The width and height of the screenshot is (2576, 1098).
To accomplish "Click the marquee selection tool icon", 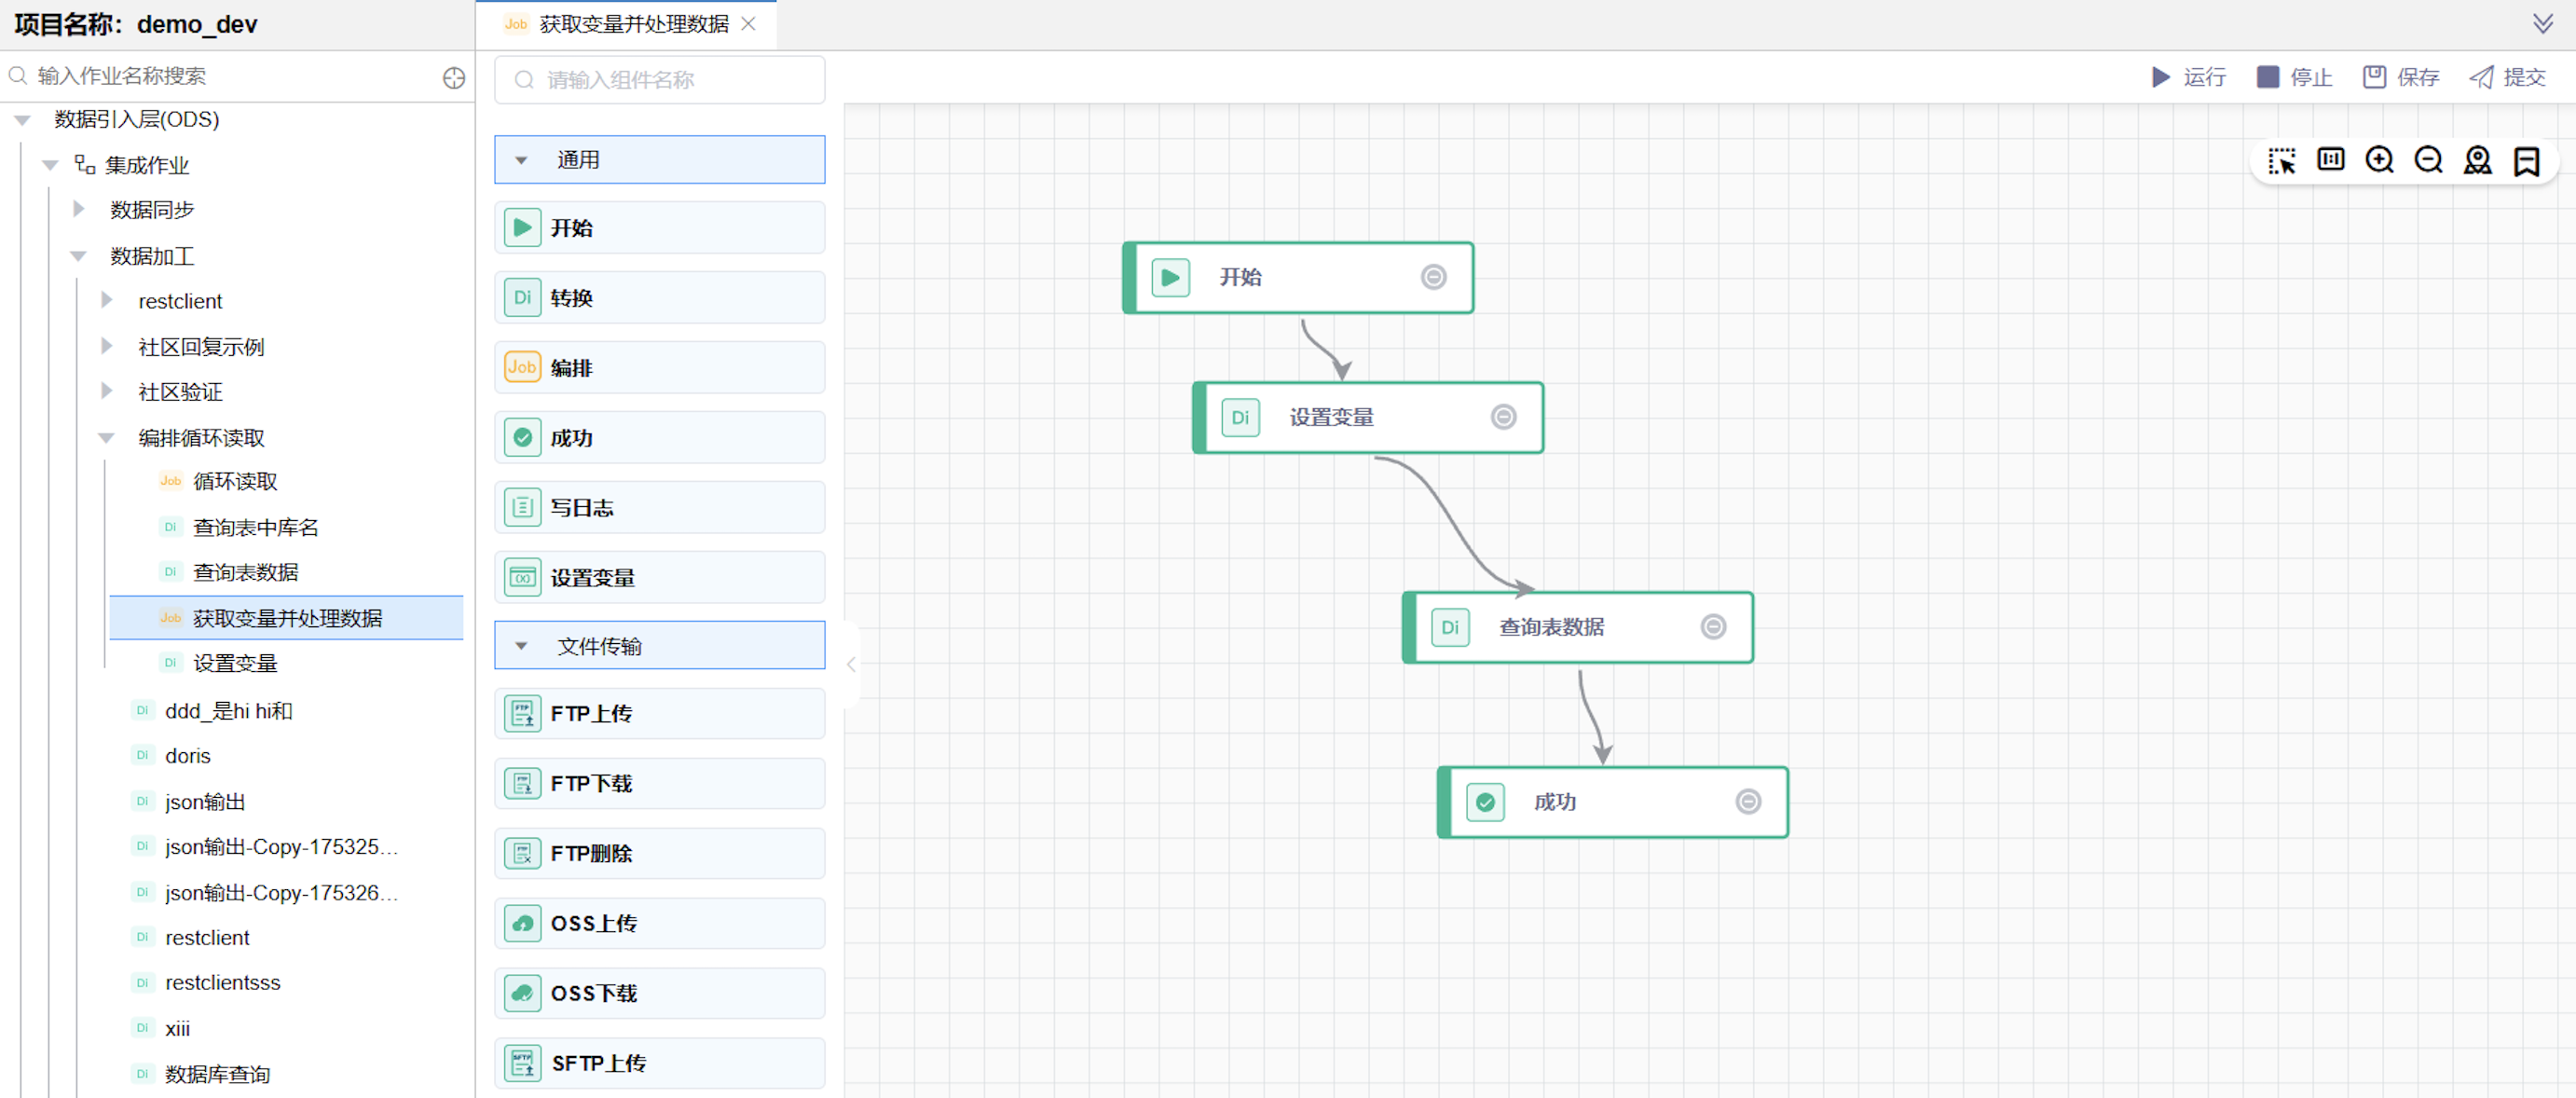I will tap(2281, 161).
